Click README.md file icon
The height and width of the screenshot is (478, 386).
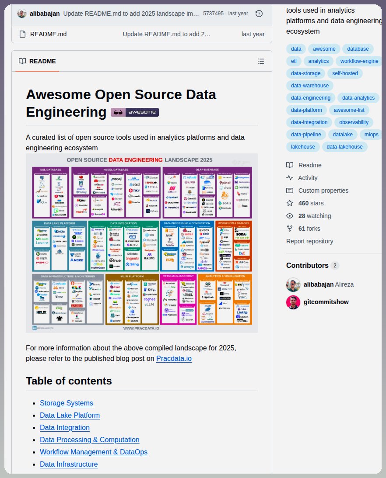tap(22, 34)
